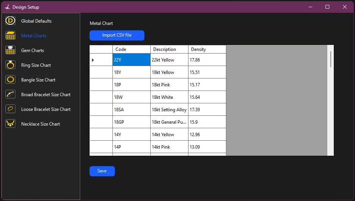Click the 18kt Setting Alloy description cell
Viewport: 355px width, 201px height.
pos(169,110)
